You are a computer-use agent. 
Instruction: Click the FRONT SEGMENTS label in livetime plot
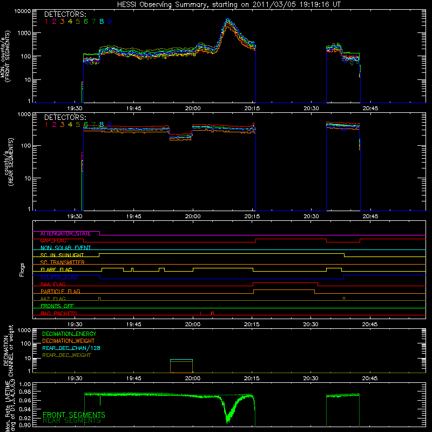pyautogui.click(x=74, y=415)
